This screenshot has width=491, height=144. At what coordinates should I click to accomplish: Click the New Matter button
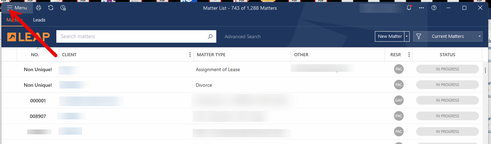tap(389, 36)
